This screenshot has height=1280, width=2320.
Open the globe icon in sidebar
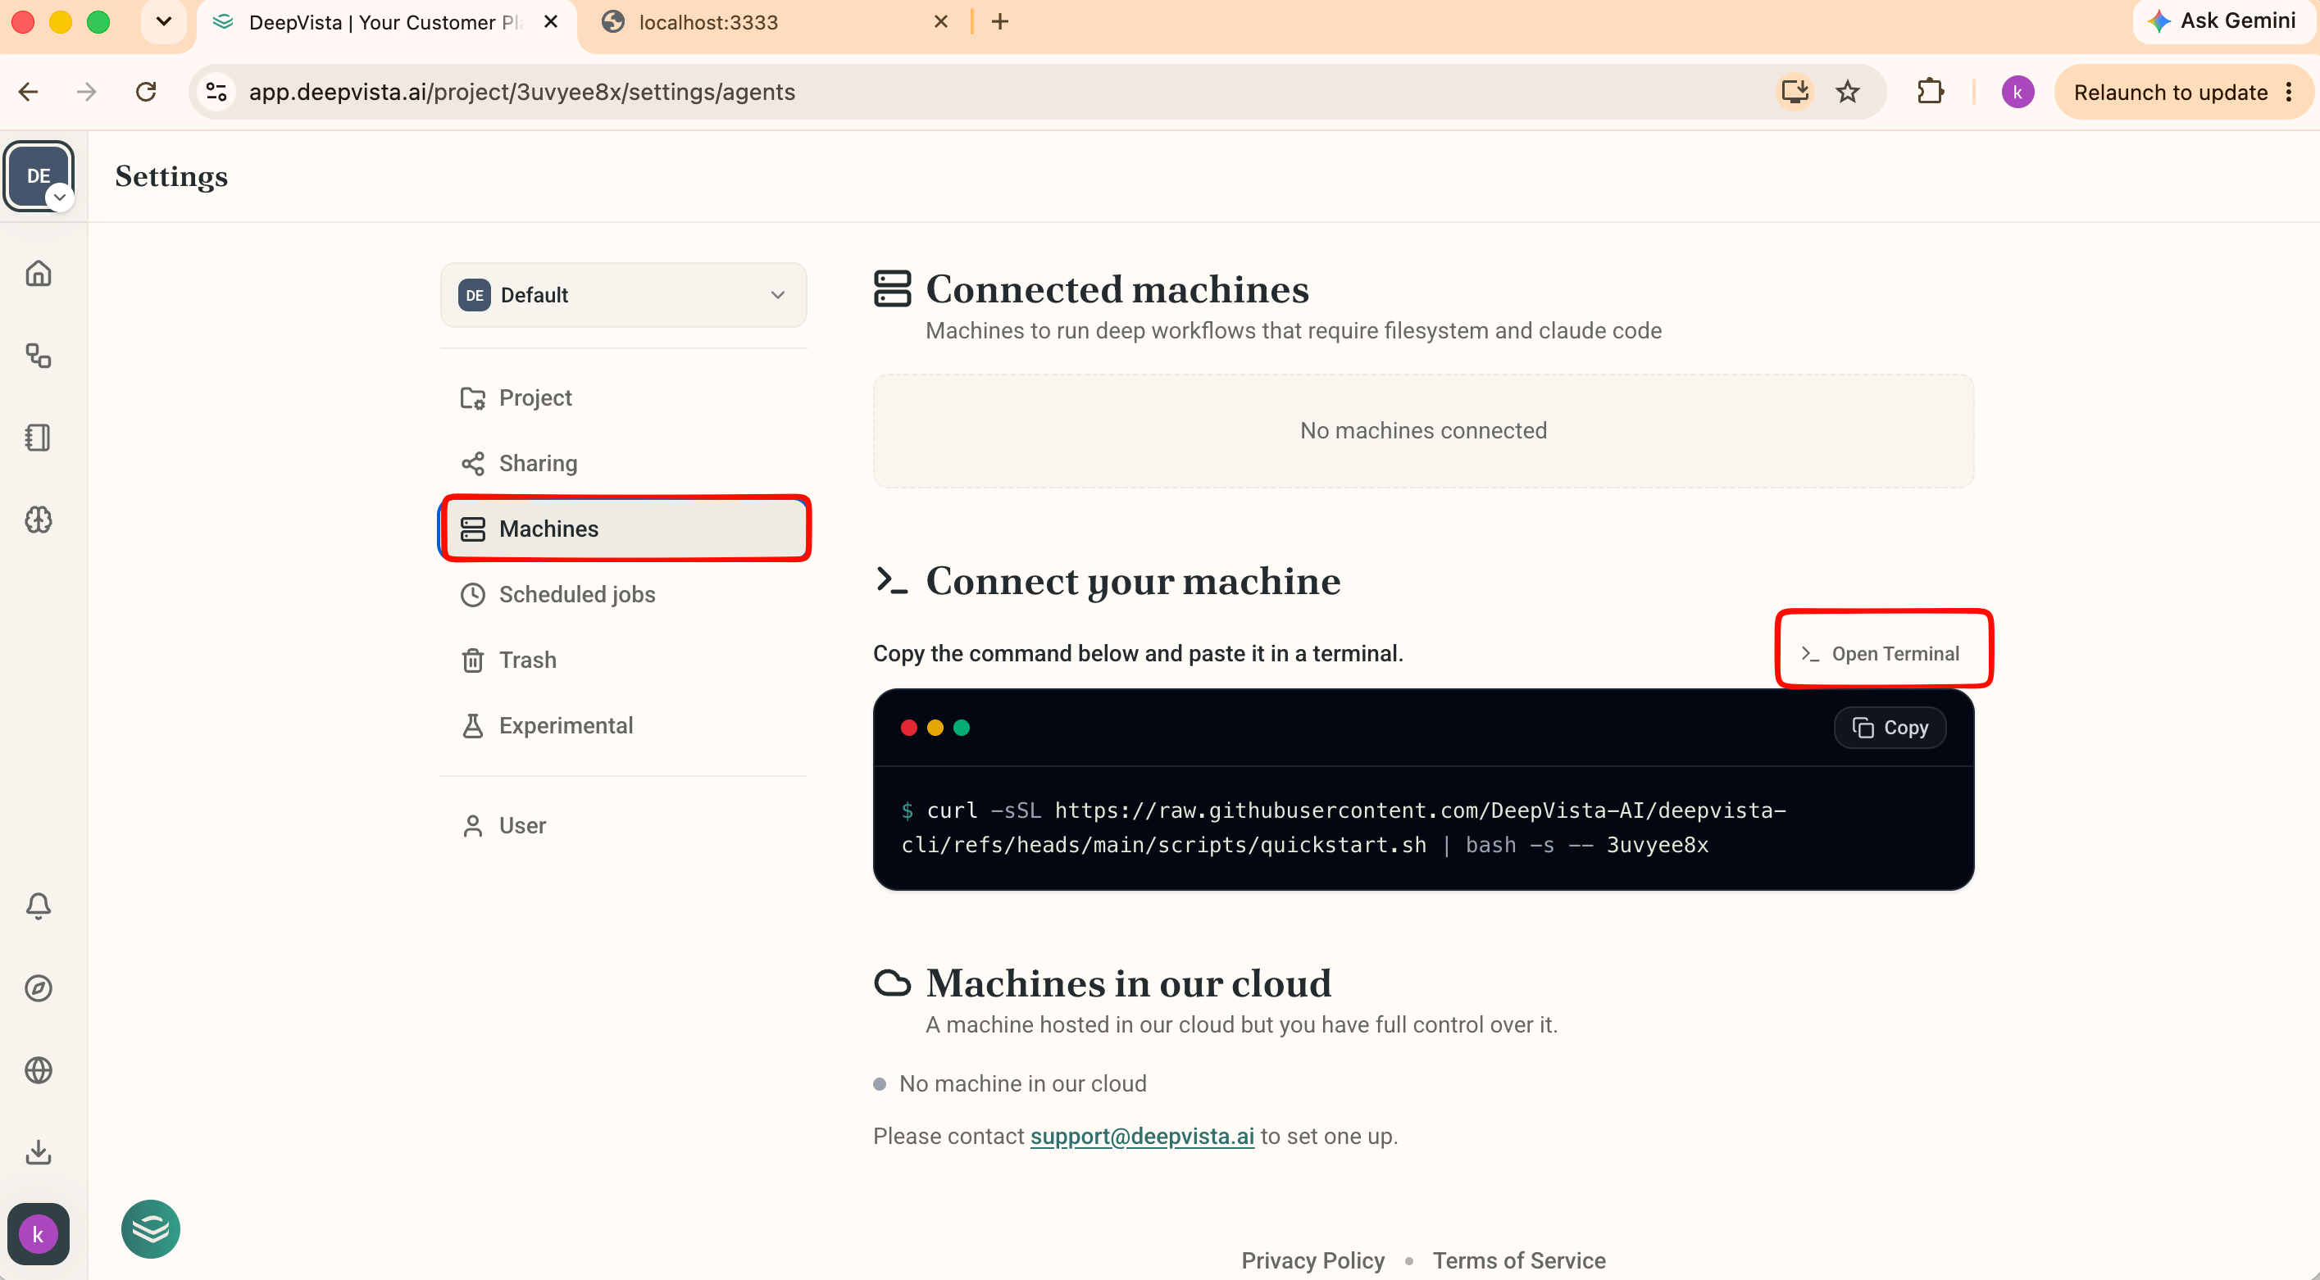tap(38, 1070)
